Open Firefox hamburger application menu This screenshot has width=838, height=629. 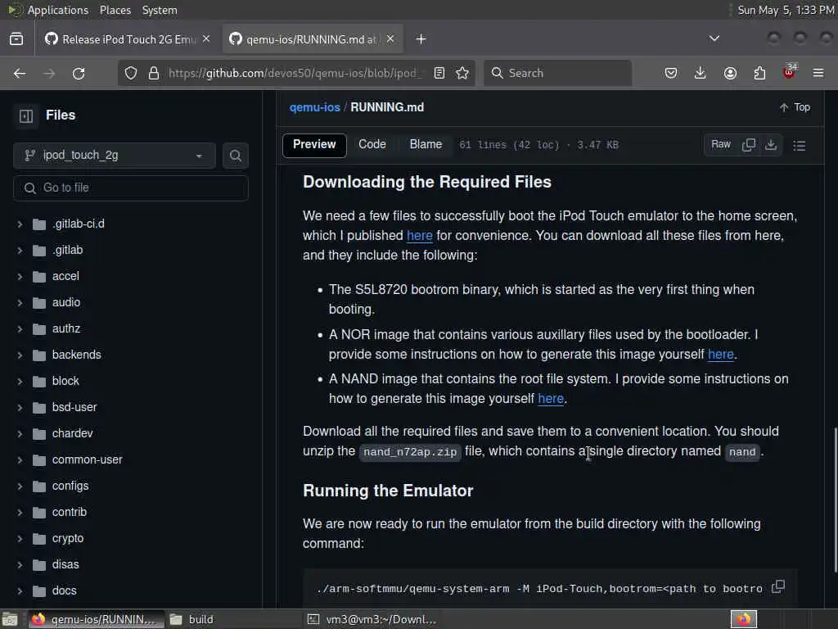click(x=818, y=73)
